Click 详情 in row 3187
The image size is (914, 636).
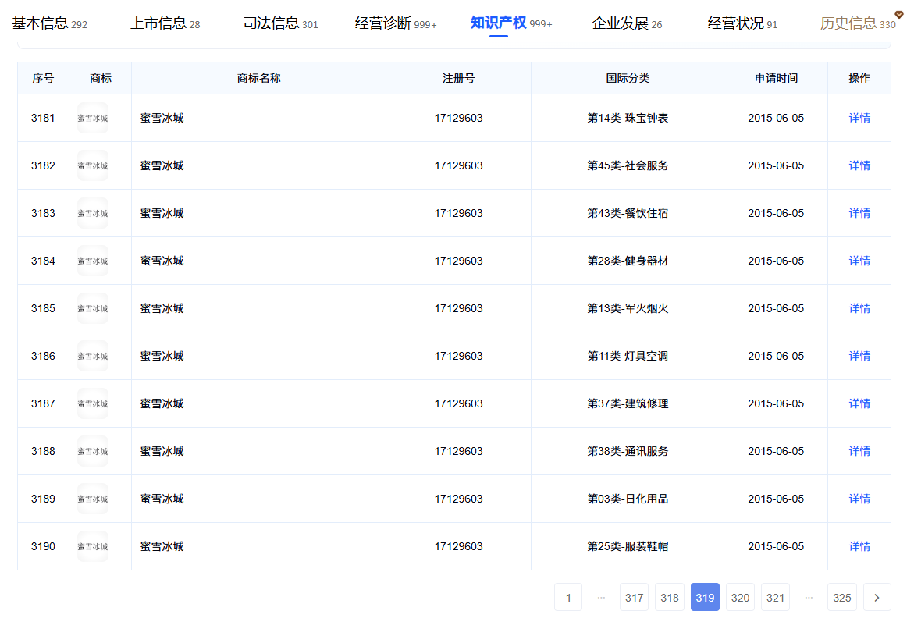pos(859,403)
